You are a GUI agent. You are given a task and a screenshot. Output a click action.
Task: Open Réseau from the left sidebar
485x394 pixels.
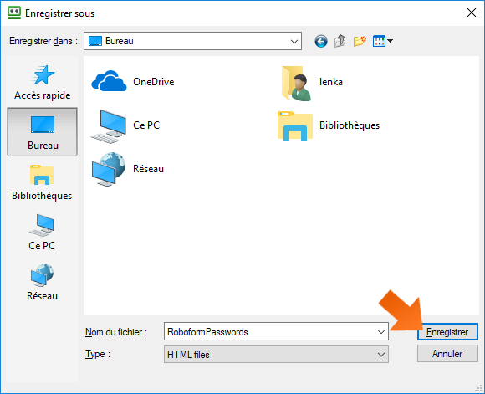click(43, 283)
